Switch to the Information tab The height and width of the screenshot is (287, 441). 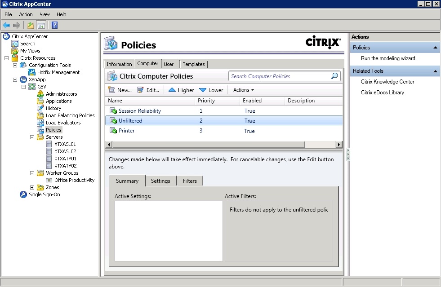coord(119,64)
